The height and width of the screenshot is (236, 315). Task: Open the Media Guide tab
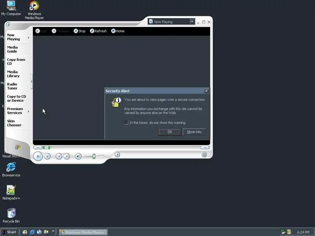12,49
